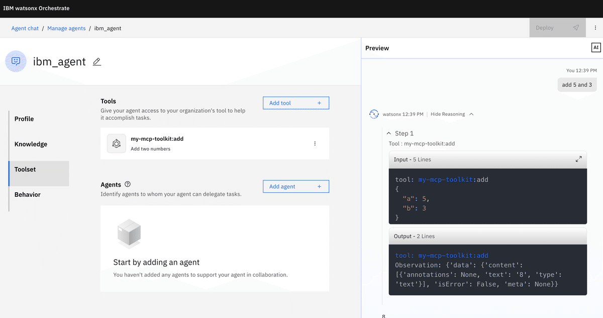Select the 'add 5 and 3' chat message
This screenshot has height=318, width=603.
coord(577,85)
